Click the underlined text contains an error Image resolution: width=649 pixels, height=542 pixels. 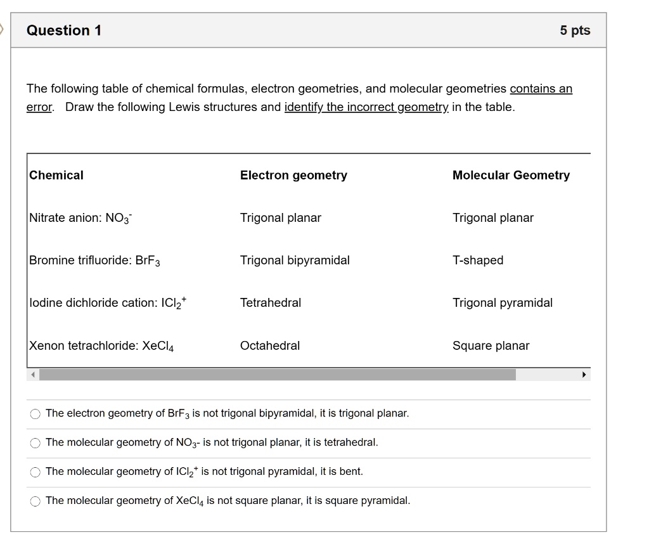(541, 89)
